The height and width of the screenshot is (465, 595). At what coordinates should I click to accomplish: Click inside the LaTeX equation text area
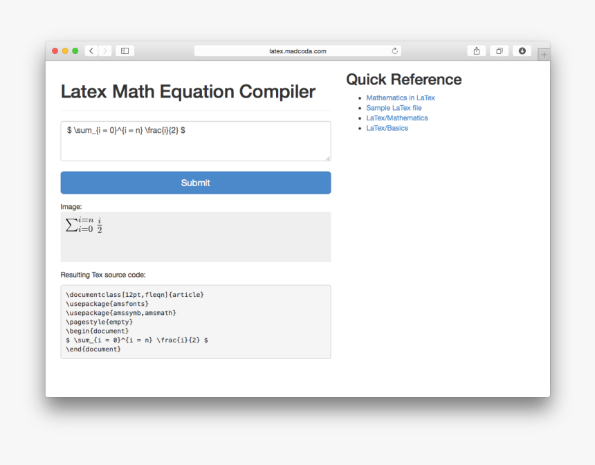[x=195, y=141]
